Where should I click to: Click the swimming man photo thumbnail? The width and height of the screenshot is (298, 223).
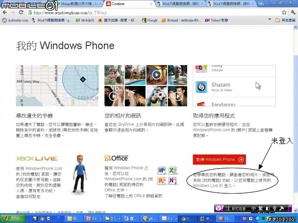[177, 75]
